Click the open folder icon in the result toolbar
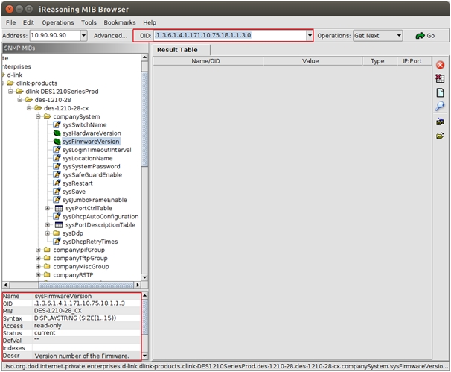 pos(440,136)
